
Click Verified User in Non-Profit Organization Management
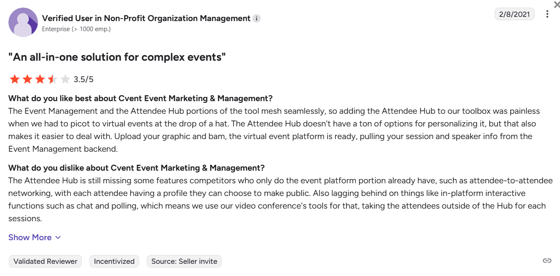(x=146, y=19)
